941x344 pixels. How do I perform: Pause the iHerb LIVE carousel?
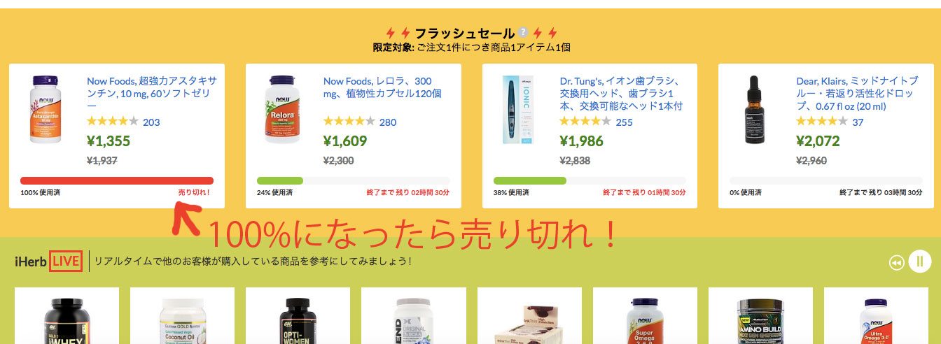(920, 262)
